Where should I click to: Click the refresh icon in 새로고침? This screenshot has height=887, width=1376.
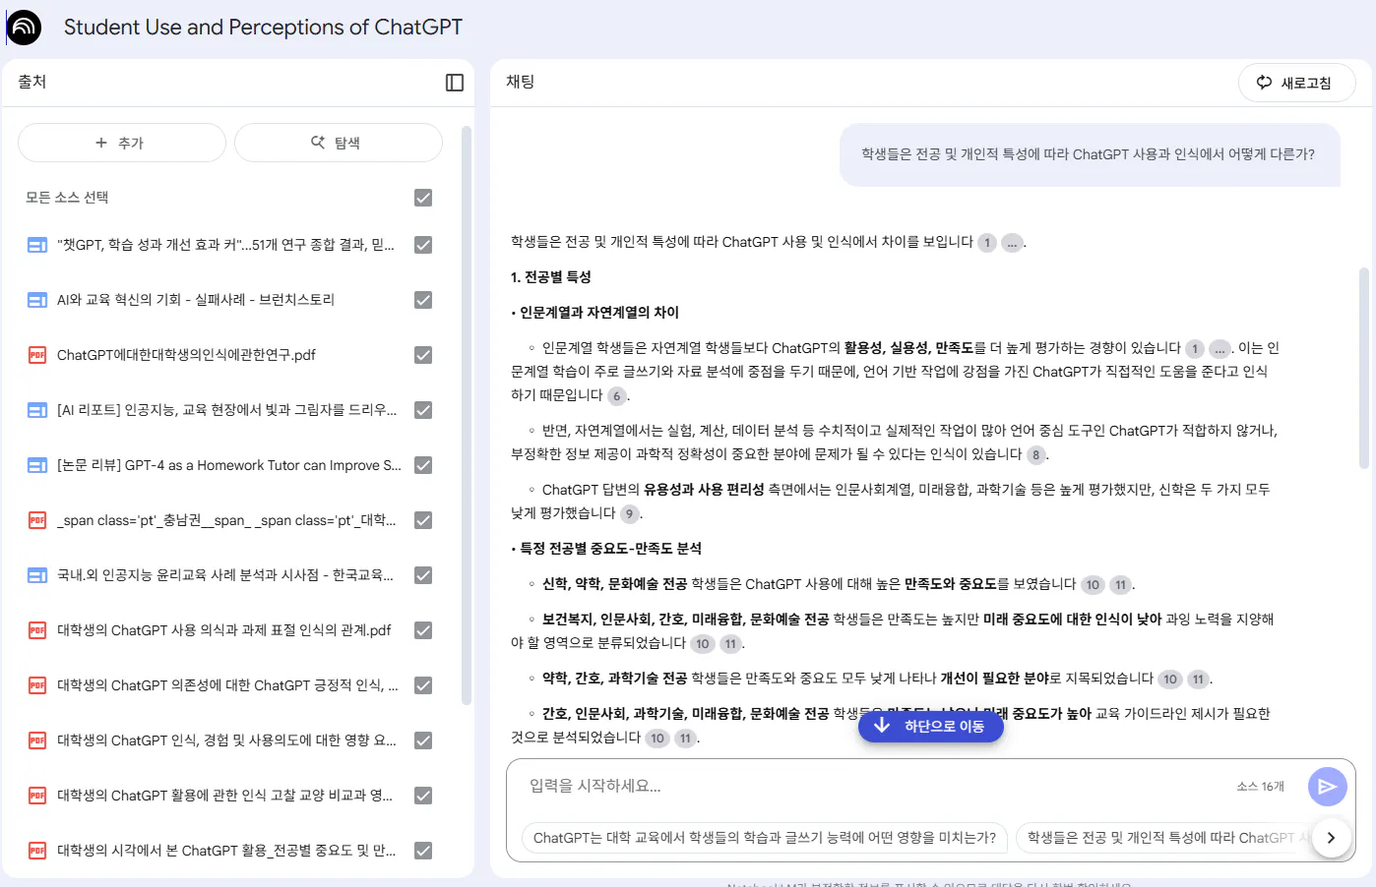(1264, 83)
